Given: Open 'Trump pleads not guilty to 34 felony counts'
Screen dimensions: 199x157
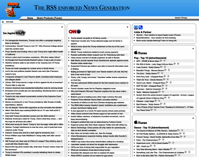Looking at the screenshot, I should click(89, 38).
